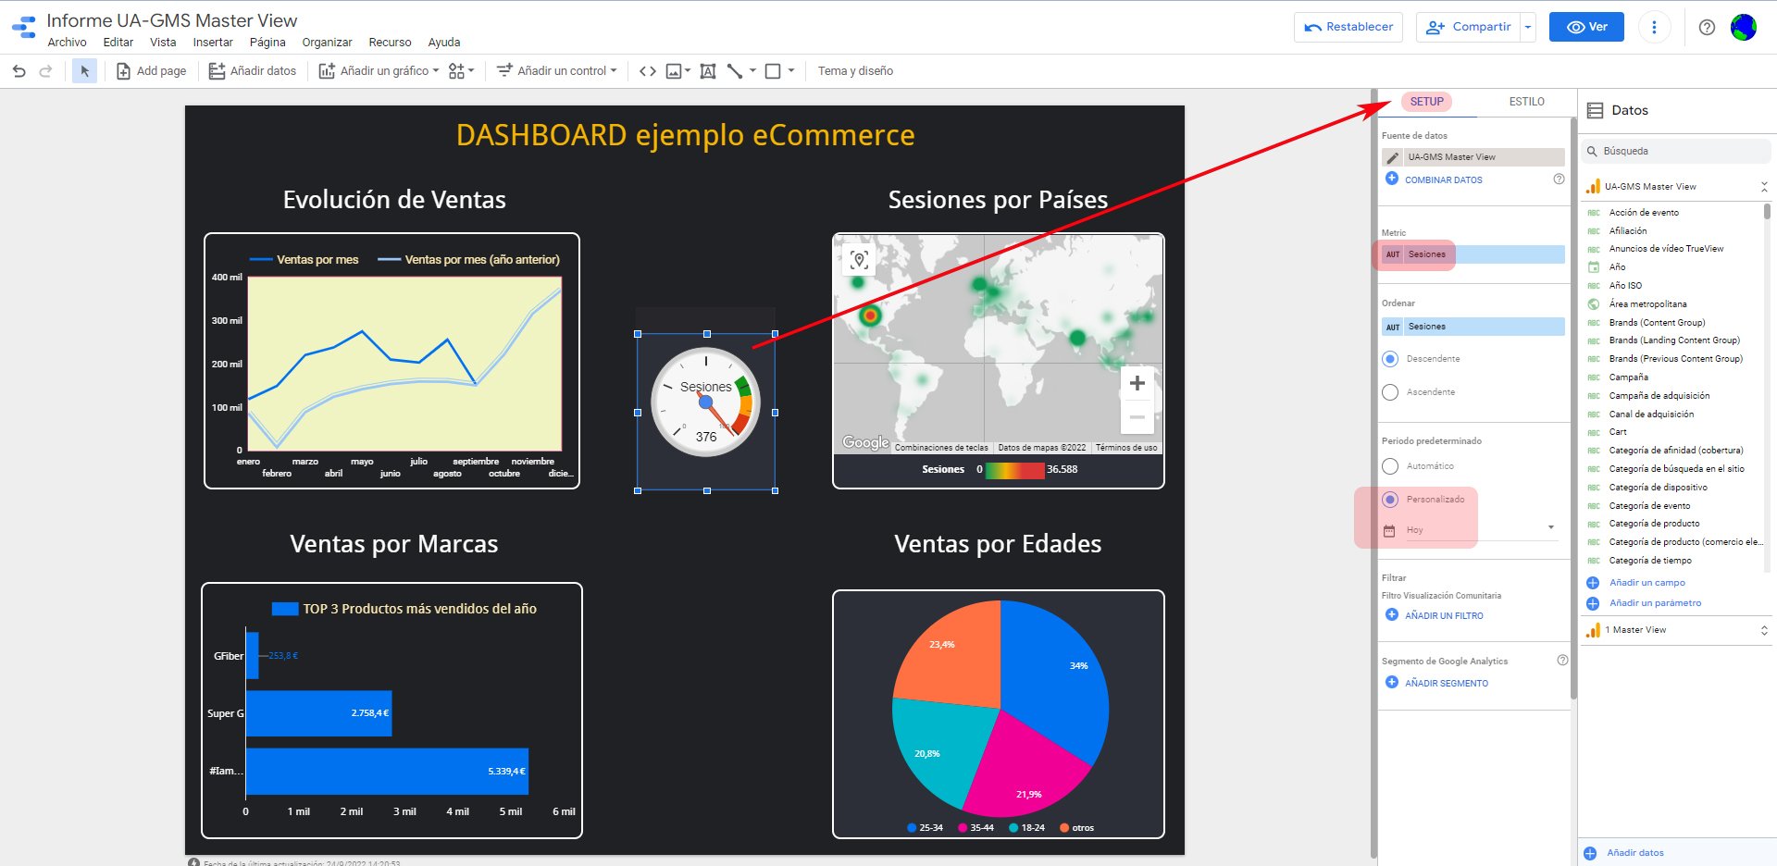Click plus icon next to Añadir un campo
Image resolution: width=1777 pixels, height=866 pixels.
(1593, 583)
